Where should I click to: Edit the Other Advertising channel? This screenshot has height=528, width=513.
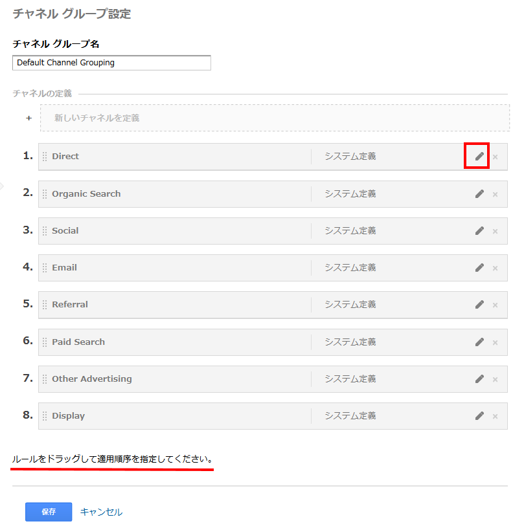pos(479,379)
